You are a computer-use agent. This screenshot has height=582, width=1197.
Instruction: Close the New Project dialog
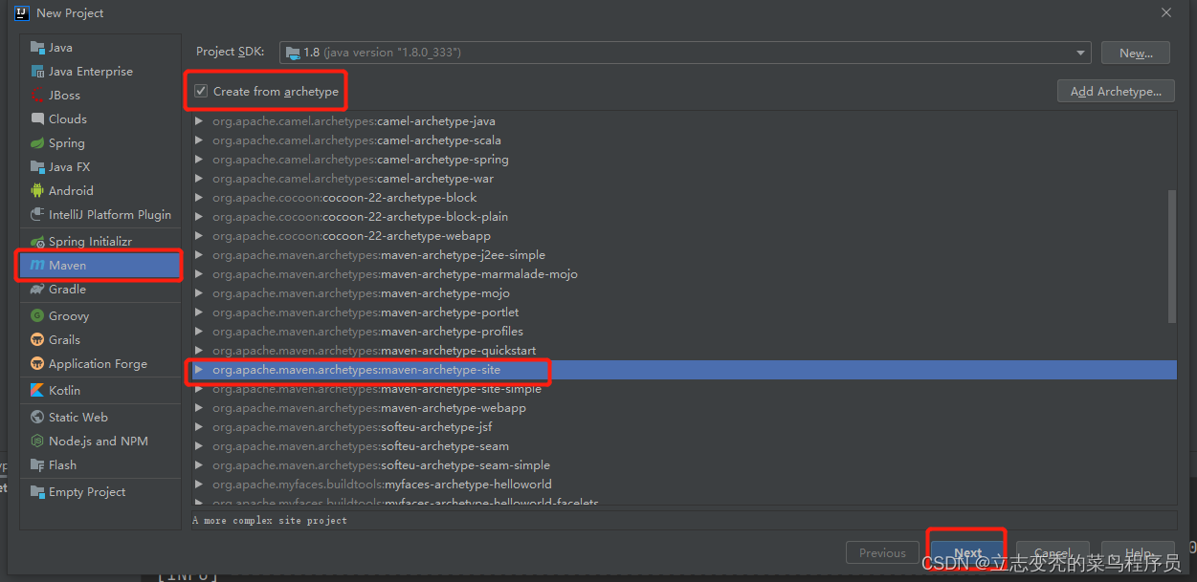pyautogui.click(x=1166, y=13)
